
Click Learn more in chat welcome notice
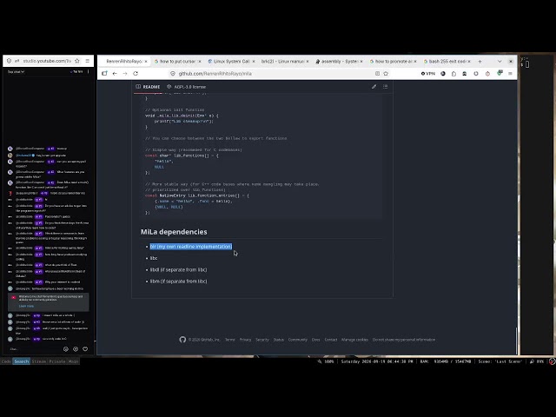click(x=26, y=306)
